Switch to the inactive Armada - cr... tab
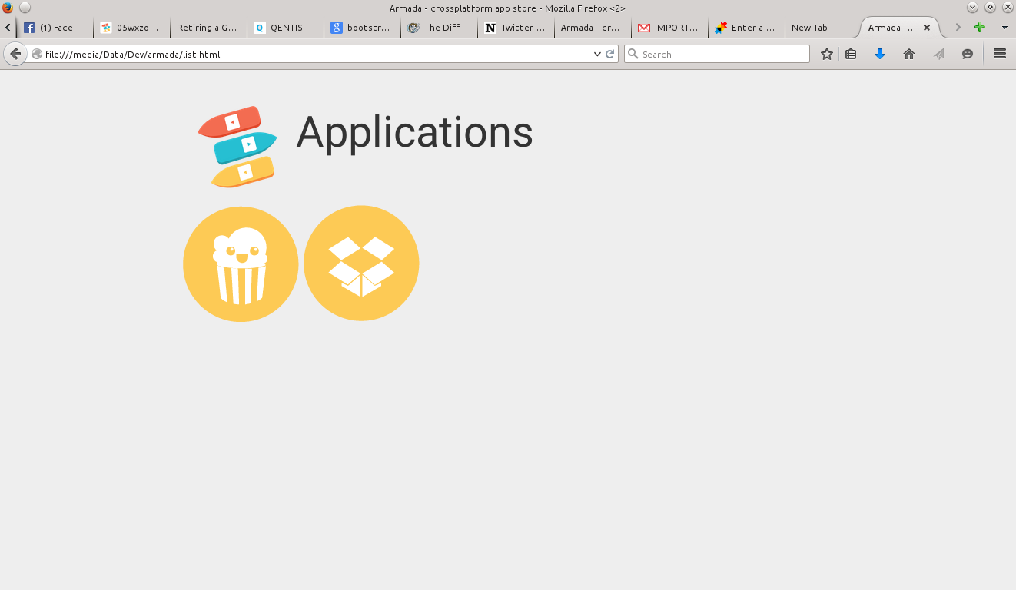This screenshot has width=1016, height=590. [593, 28]
